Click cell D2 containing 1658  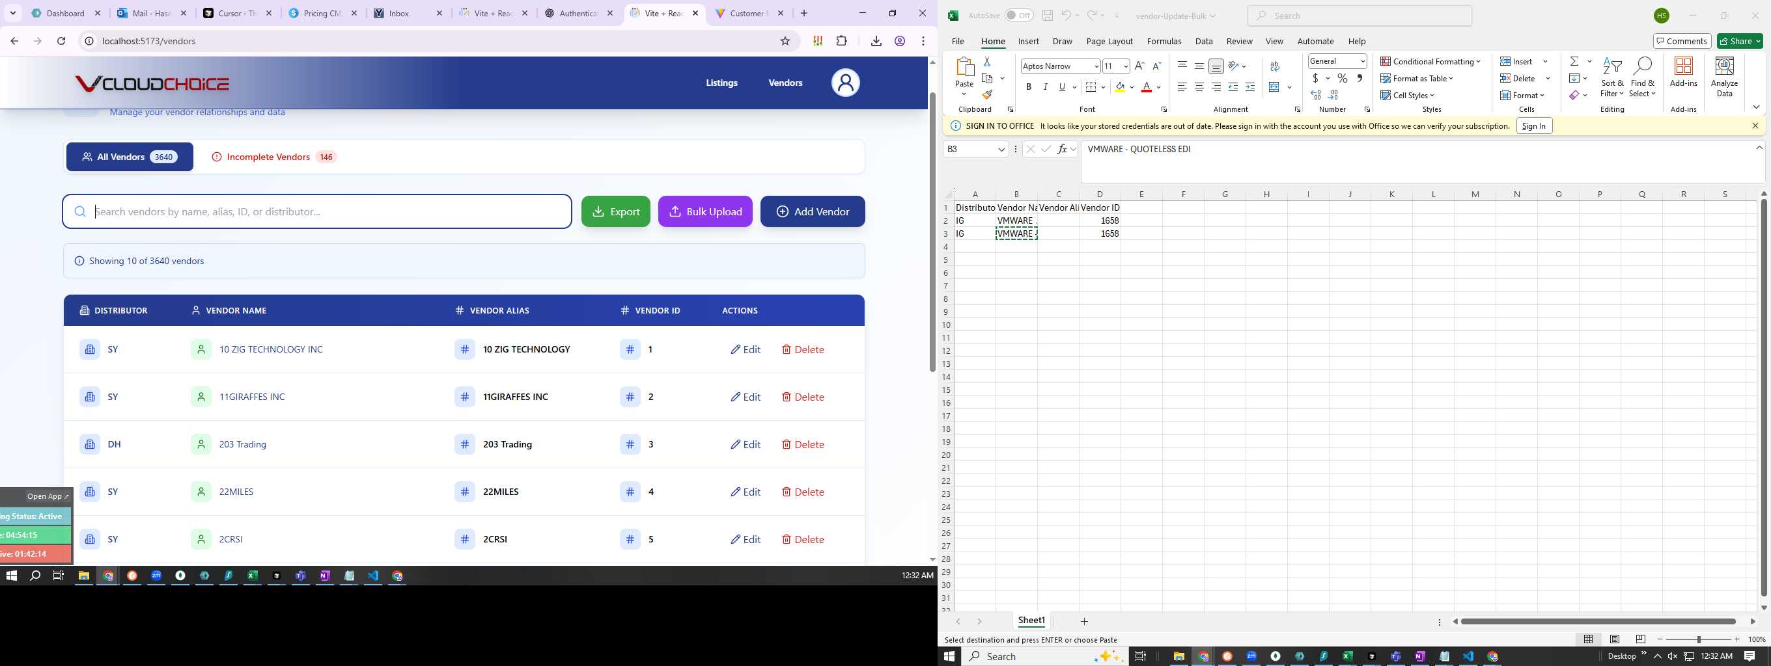(x=1100, y=220)
